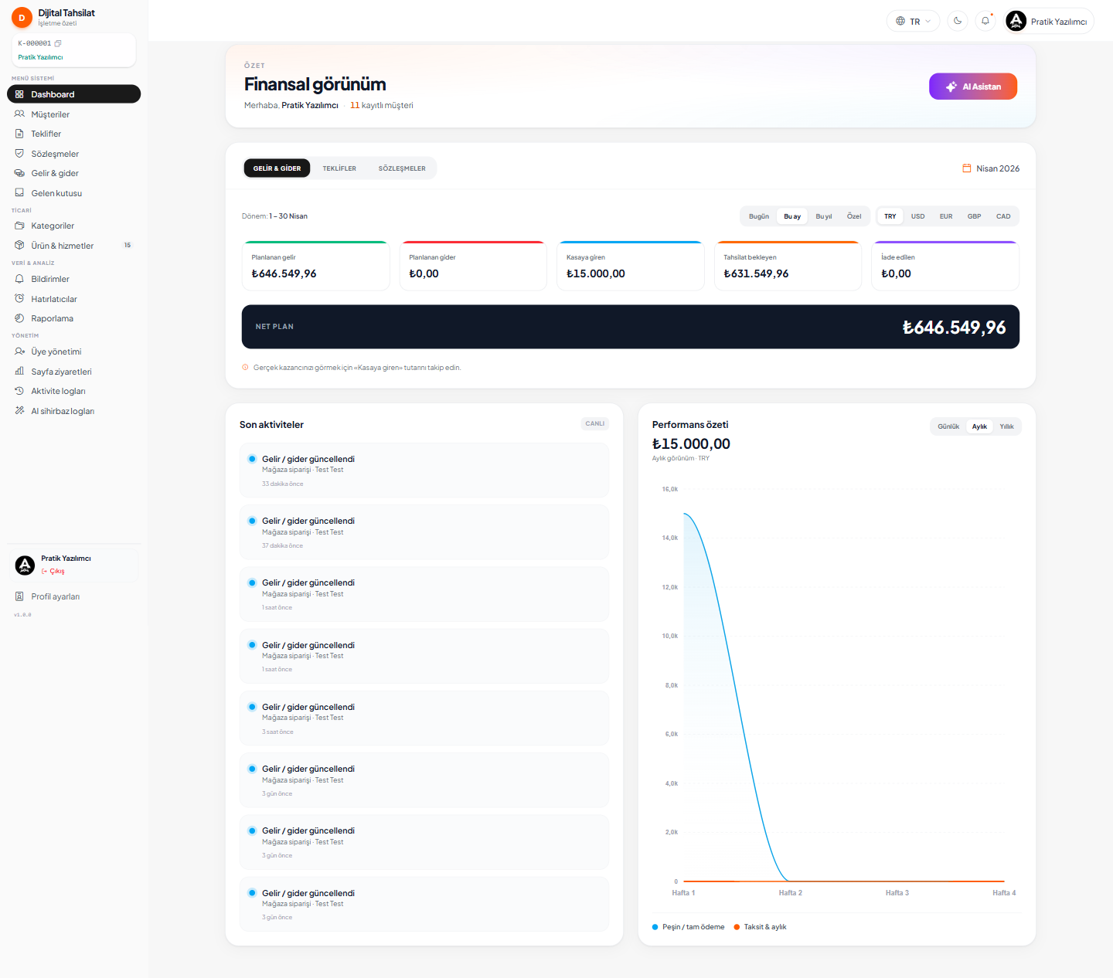
Task: Open activity from 33 dakika önce
Action: (424, 470)
